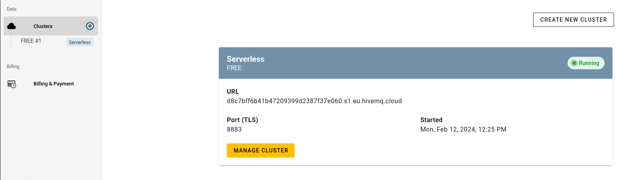629x180 pixels.
Task: Open the Clusters menu item
Action: [50, 26]
